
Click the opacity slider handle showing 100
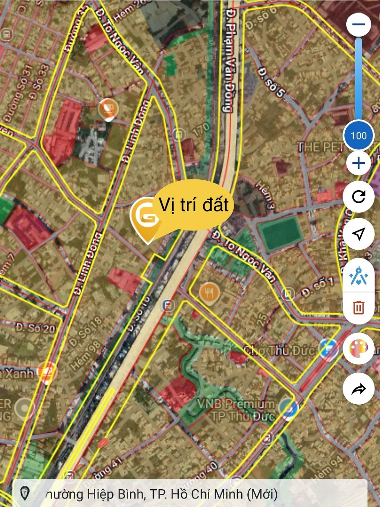click(359, 136)
